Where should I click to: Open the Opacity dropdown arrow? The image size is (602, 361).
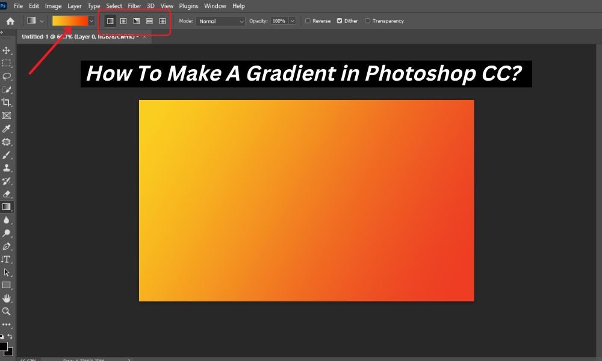[x=291, y=20]
